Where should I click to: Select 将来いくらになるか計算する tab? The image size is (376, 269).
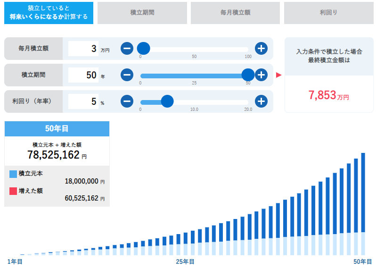point(49,13)
